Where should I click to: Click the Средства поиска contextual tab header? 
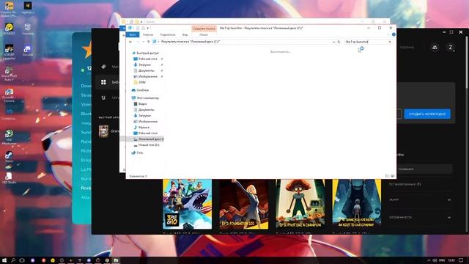click(204, 29)
